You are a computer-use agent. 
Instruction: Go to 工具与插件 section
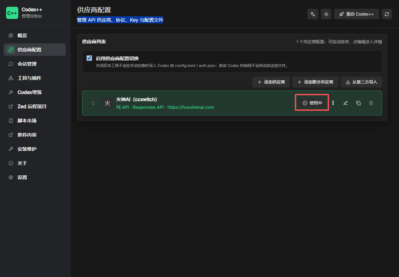click(34, 78)
